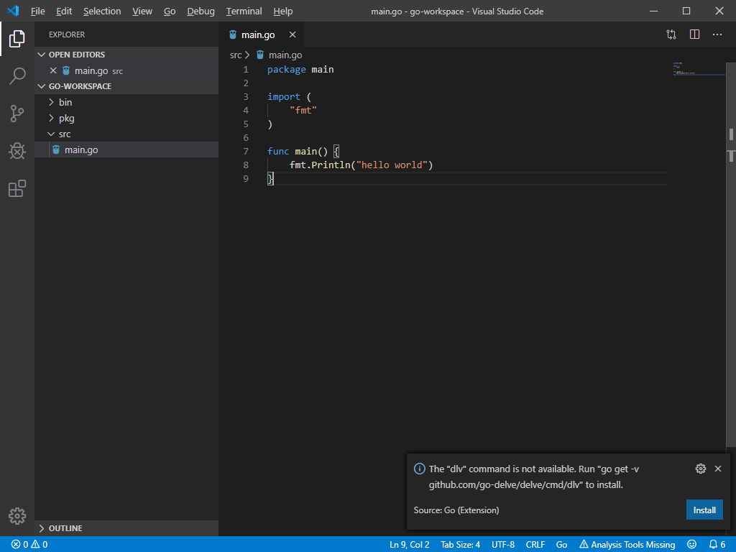This screenshot has height=552, width=736.
Task: Select Go language mode in status bar
Action: 561,545
